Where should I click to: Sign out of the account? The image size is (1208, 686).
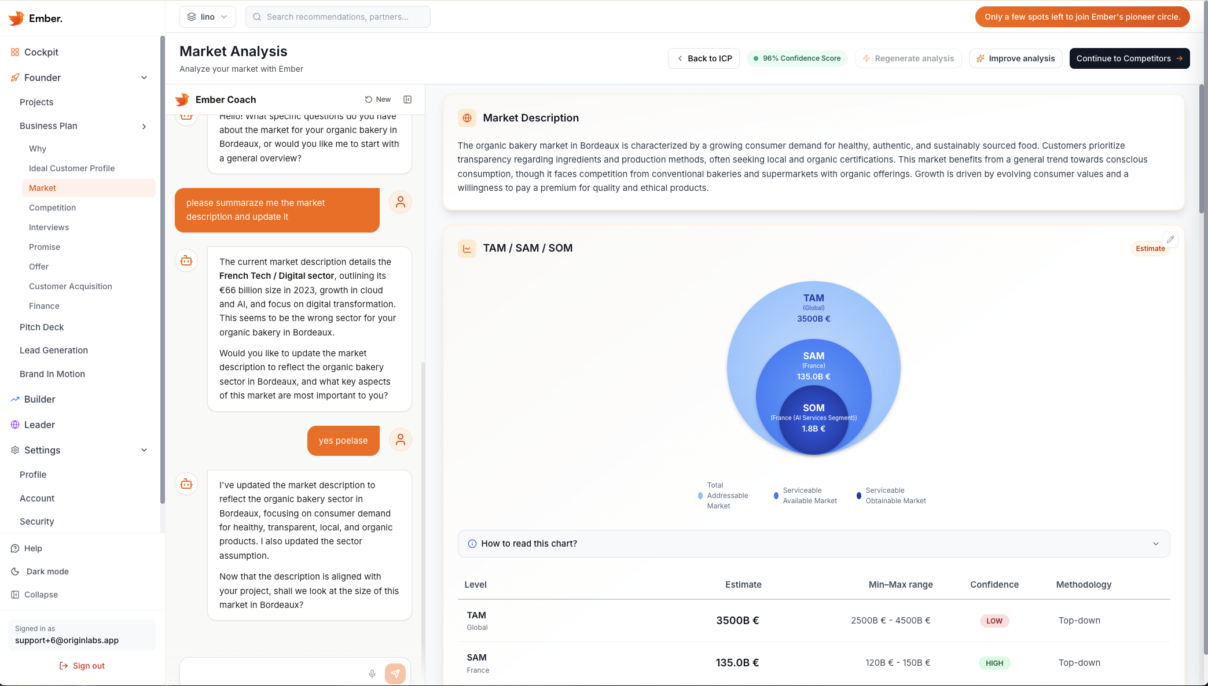(x=82, y=665)
